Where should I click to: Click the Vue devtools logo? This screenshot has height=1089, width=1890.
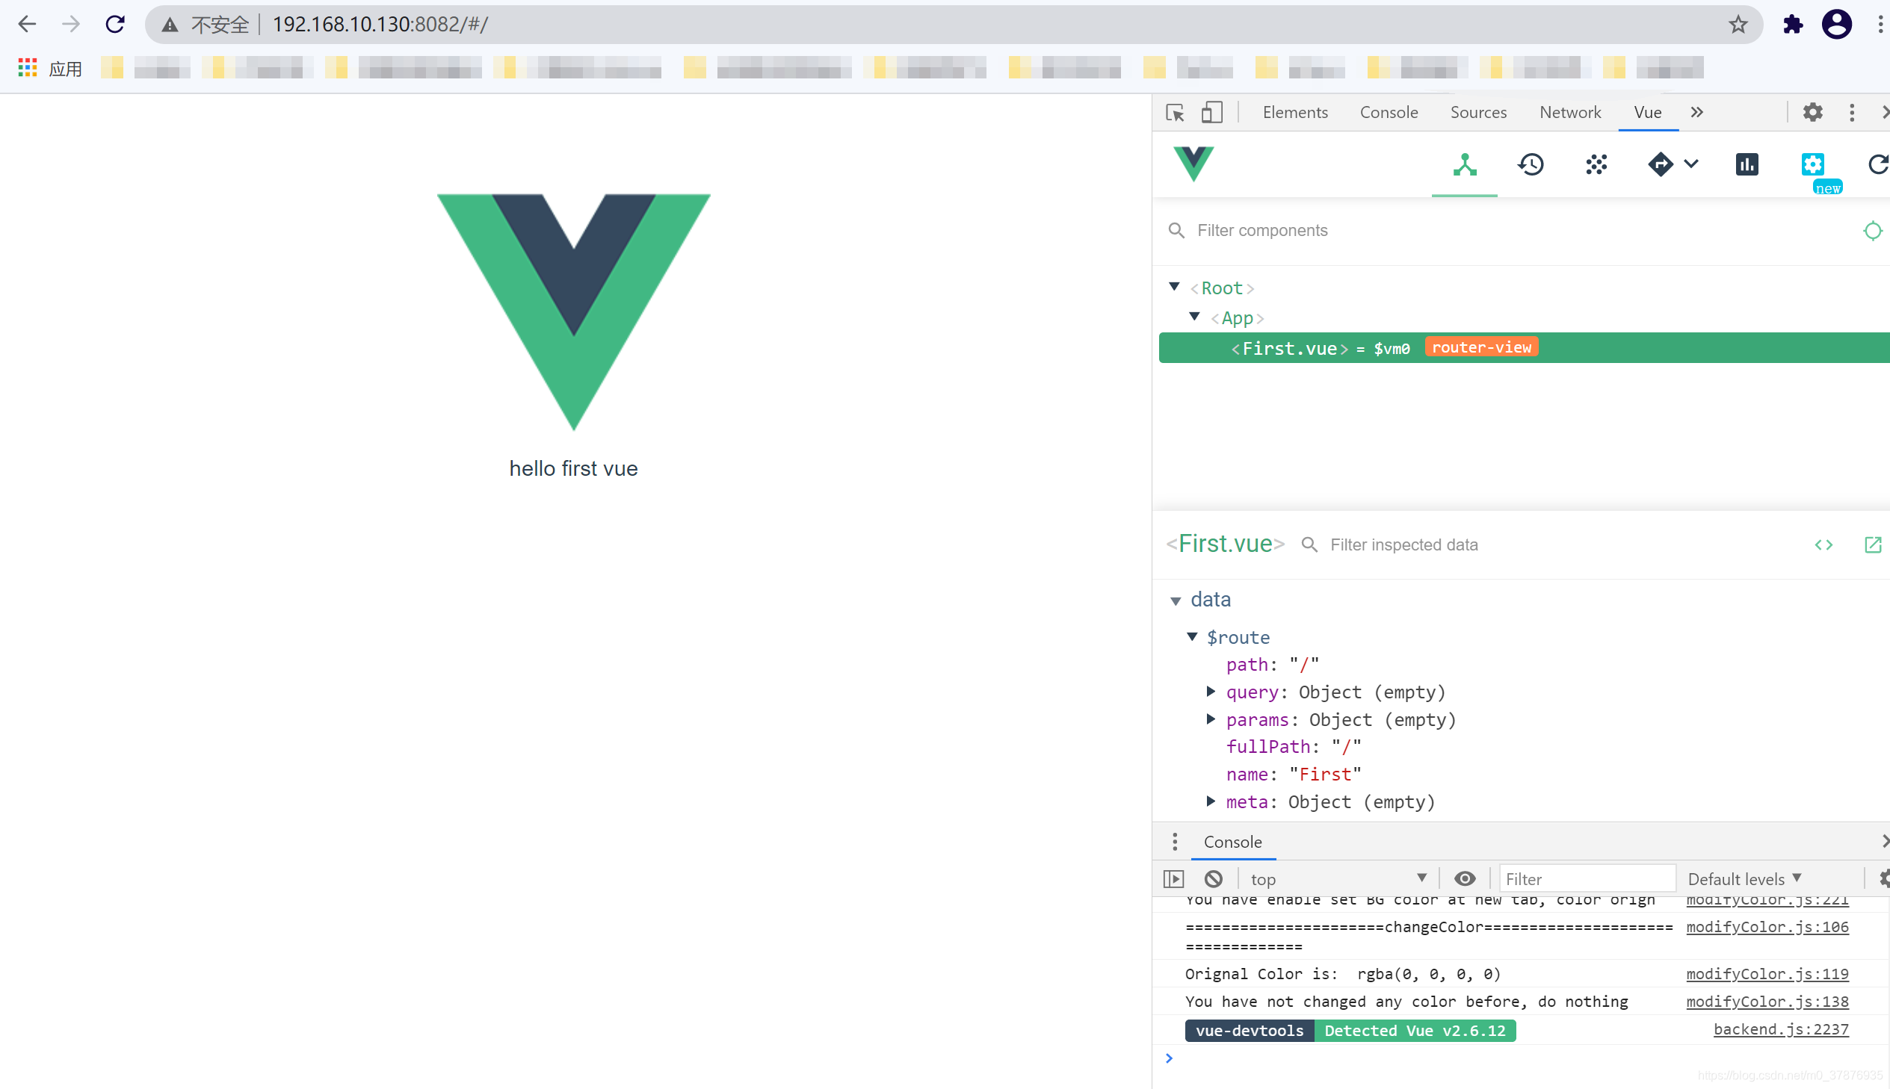tap(1193, 164)
